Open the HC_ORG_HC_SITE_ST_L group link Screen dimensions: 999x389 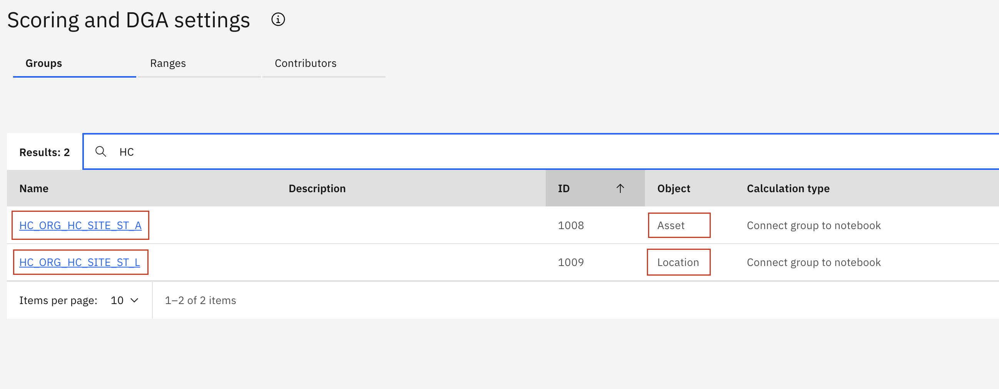(x=80, y=262)
